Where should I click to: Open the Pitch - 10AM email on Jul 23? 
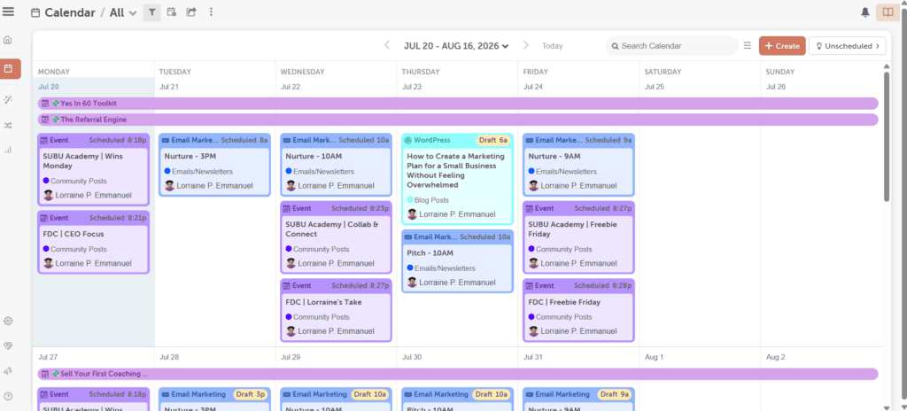458,261
